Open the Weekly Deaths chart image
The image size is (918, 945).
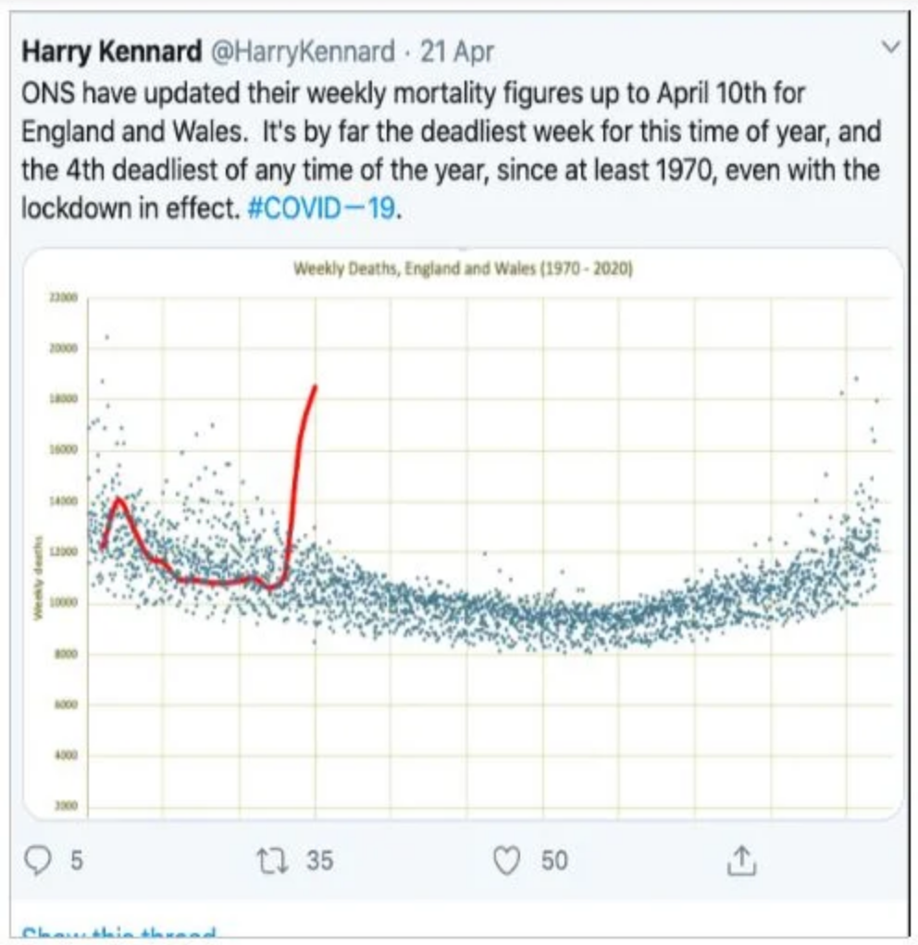pyautogui.click(x=463, y=534)
